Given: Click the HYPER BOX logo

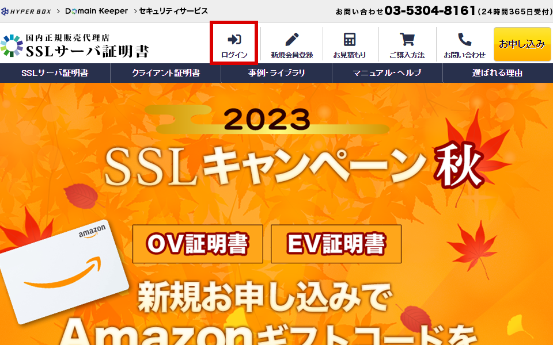Looking at the screenshot, I should tap(26, 11).
